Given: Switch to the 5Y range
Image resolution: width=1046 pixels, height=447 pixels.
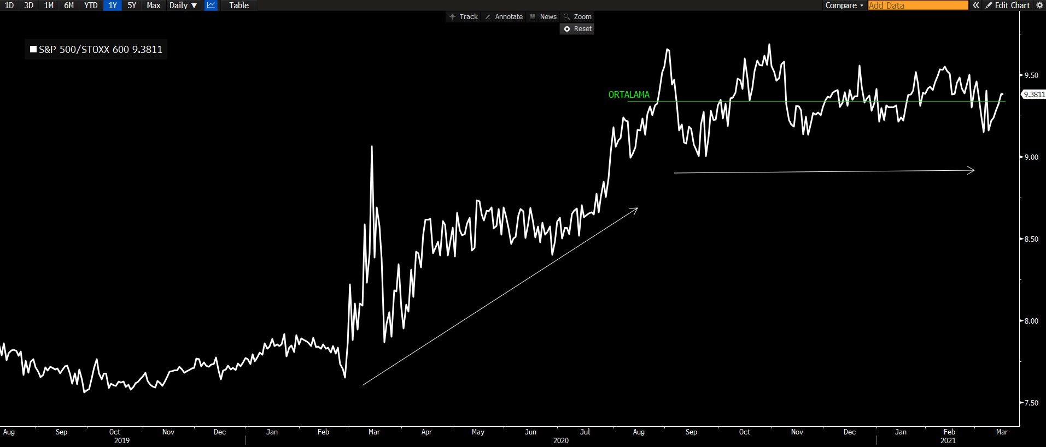Looking at the screenshot, I should pos(132,5).
